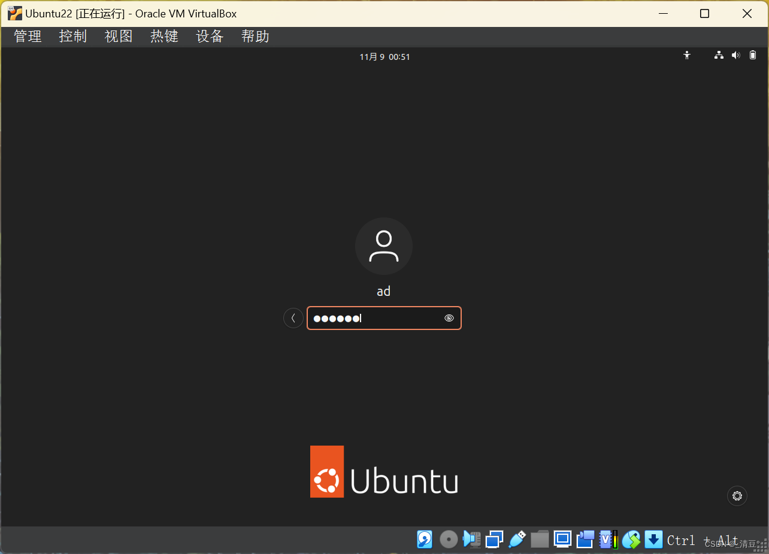The image size is (769, 554).
Task: Click the wired network status icon
Action: (x=719, y=55)
